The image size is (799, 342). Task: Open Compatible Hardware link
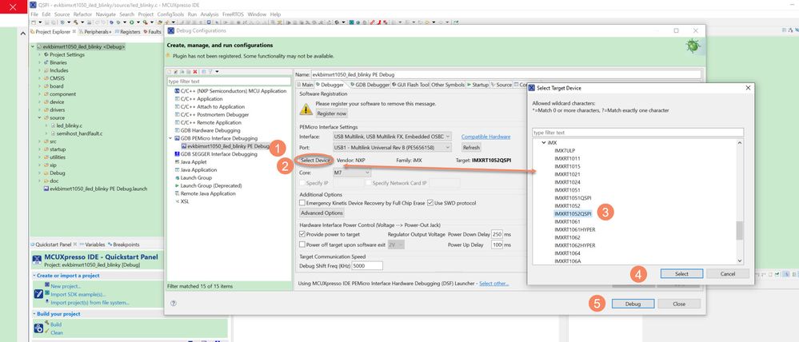coord(485,137)
